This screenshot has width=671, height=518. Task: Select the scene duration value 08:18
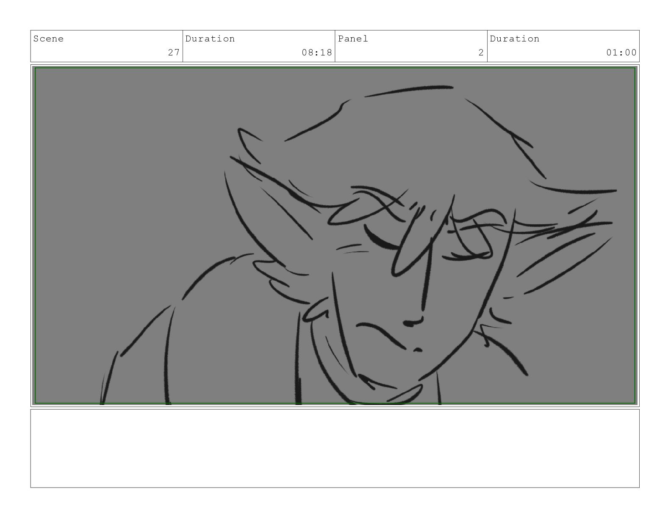coord(317,52)
